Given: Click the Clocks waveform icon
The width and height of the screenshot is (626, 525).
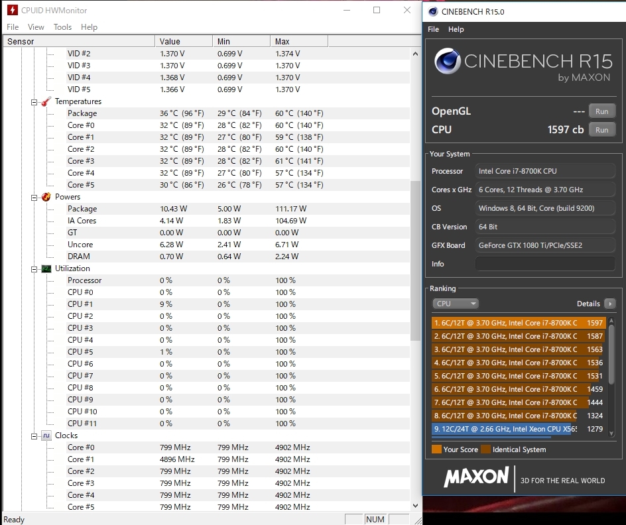Looking at the screenshot, I should pyautogui.click(x=46, y=436).
